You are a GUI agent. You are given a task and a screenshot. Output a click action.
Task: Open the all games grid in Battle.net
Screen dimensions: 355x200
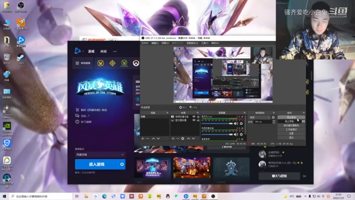click(83, 63)
